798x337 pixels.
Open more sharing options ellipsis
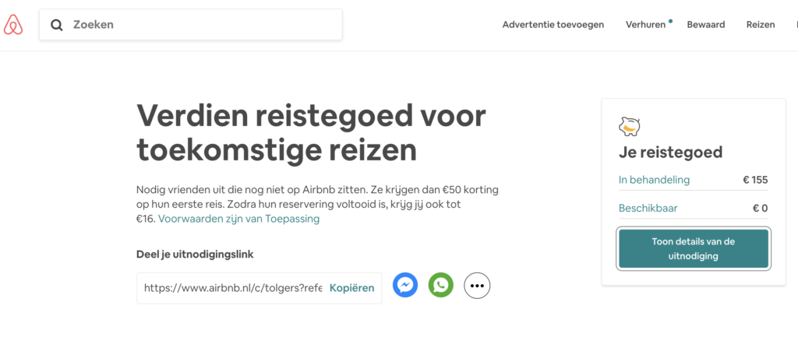tap(477, 285)
